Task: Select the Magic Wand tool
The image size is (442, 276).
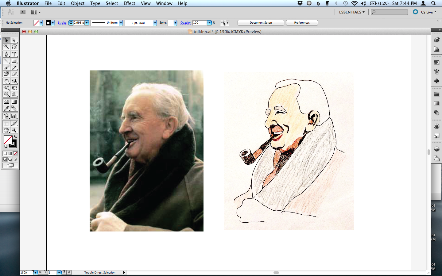Action: (6, 47)
